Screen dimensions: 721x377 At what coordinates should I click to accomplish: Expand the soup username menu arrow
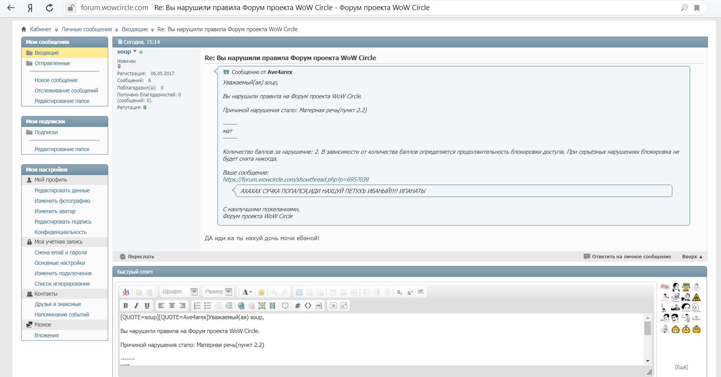[x=135, y=51]
